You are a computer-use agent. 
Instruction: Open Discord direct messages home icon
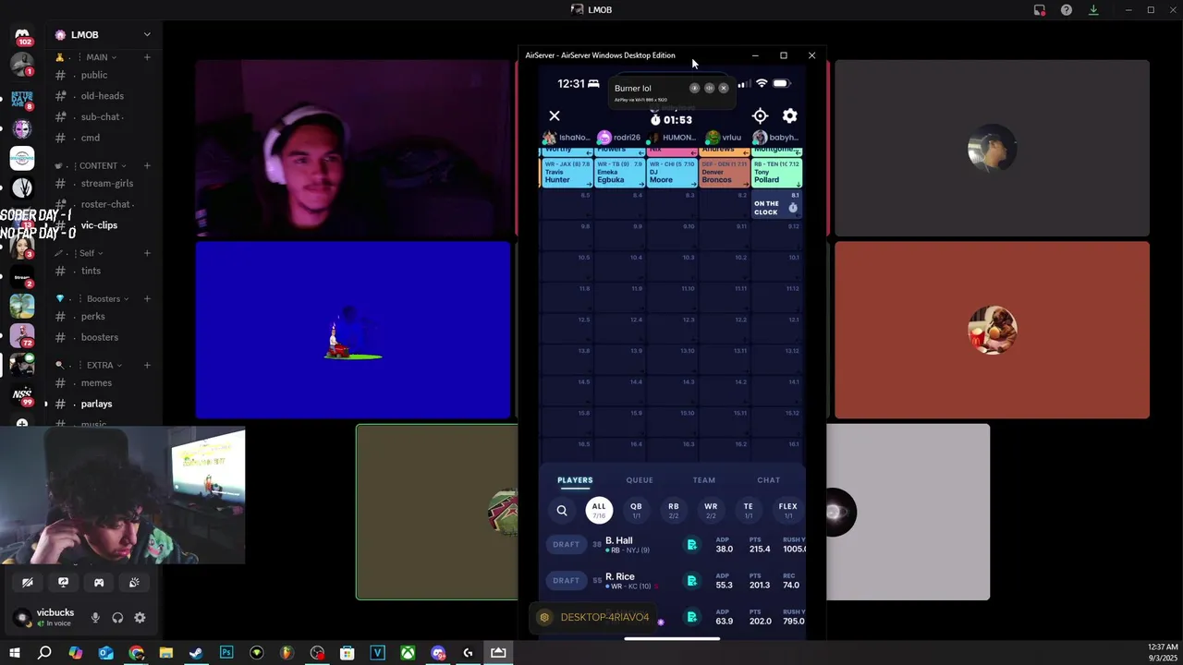tap(22, 36)
